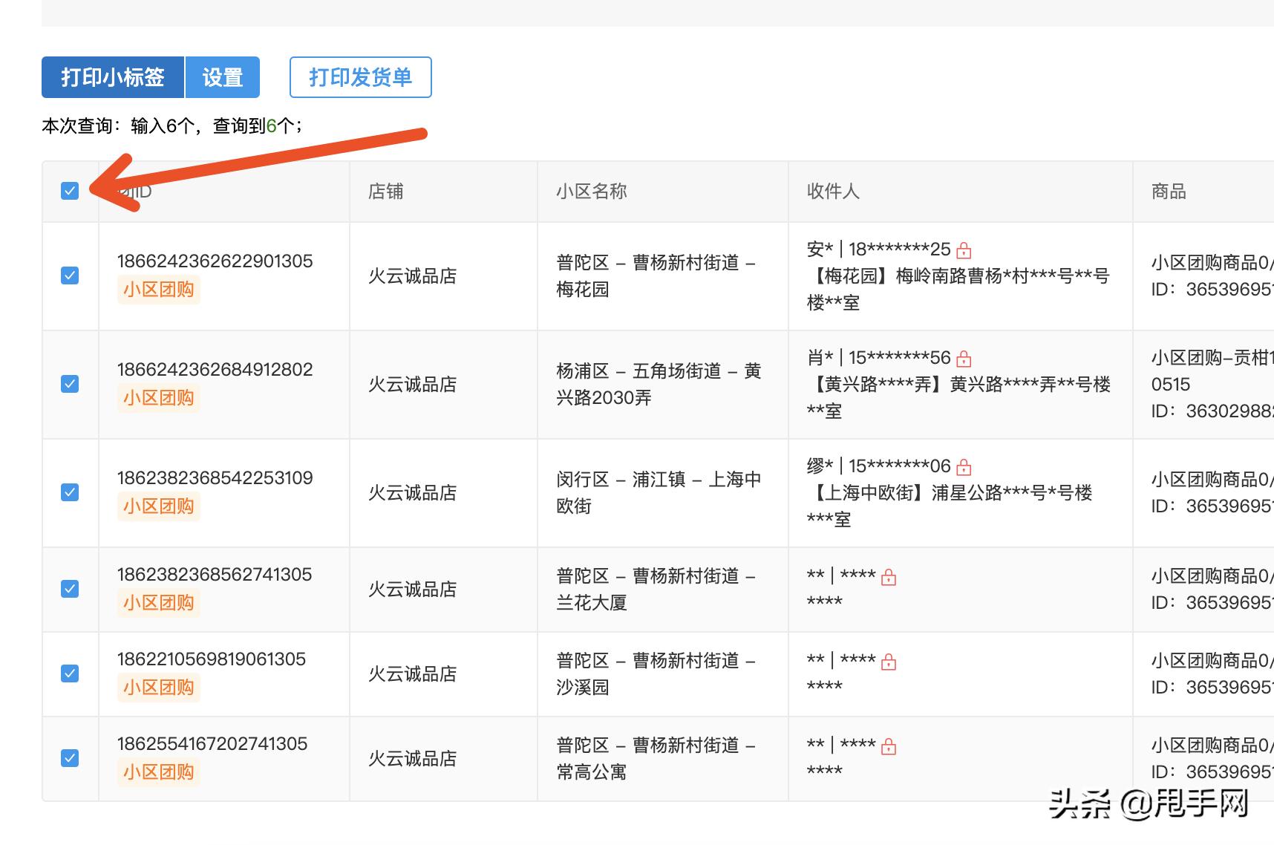This screenshot has height=845, width=1274.
Task: Click the 小区团购 tag on the first order
Action: tap(158, 290)
